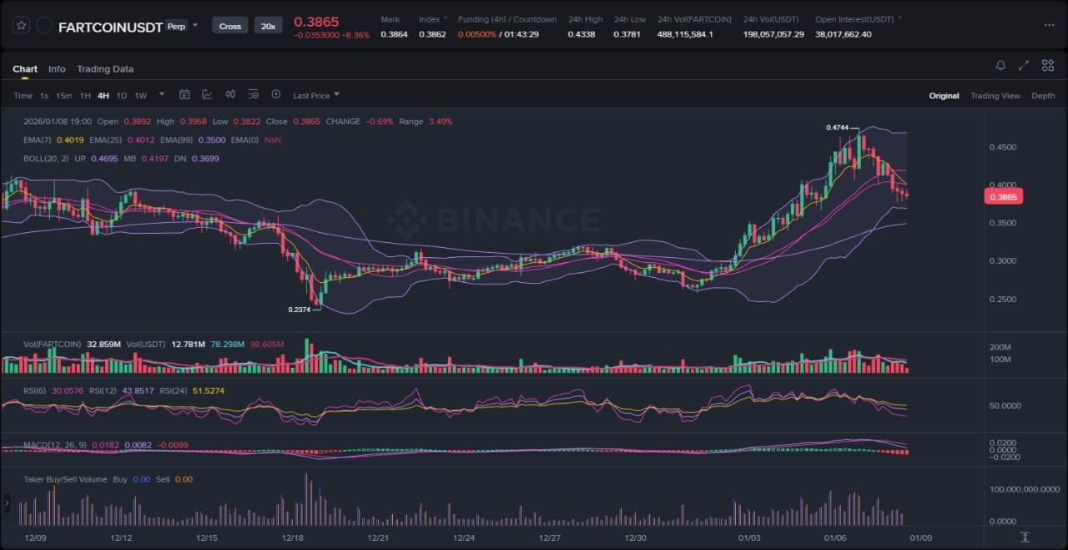Select the 1D interval

tap(122, 95)
